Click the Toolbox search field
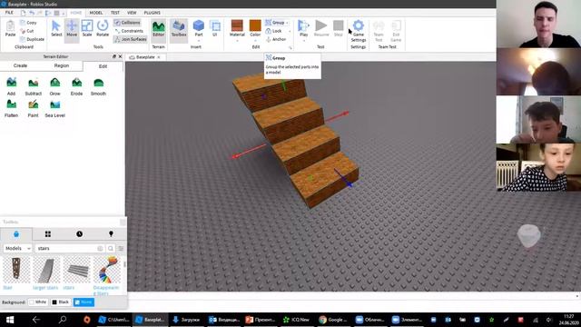 pos(66,248)
